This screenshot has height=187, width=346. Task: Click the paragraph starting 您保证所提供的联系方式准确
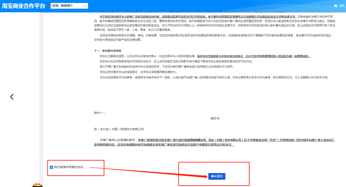[x=214, y=38]
